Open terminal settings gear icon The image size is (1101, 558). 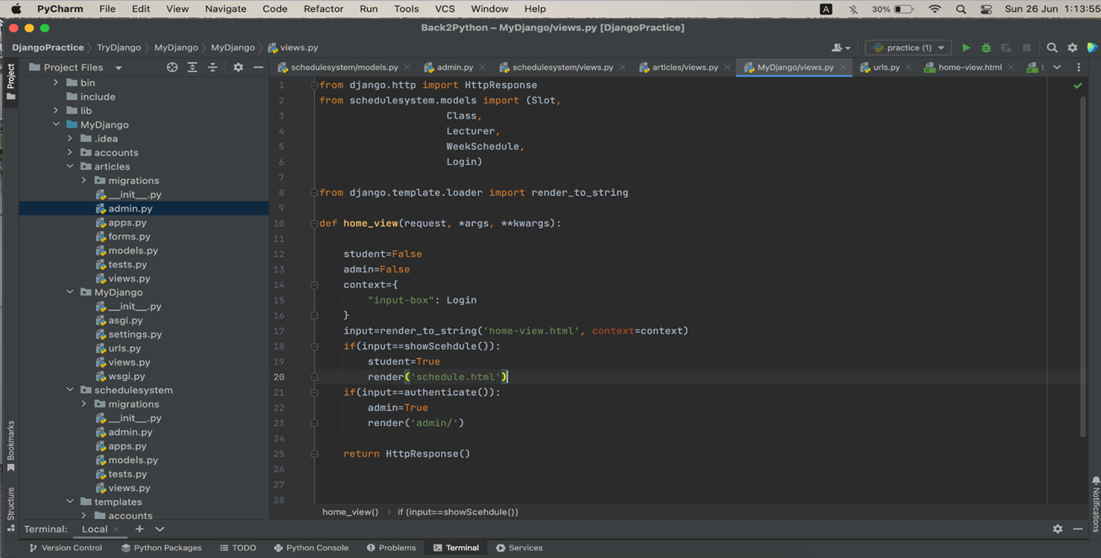pyautogui.click(x=1057, y=529)
